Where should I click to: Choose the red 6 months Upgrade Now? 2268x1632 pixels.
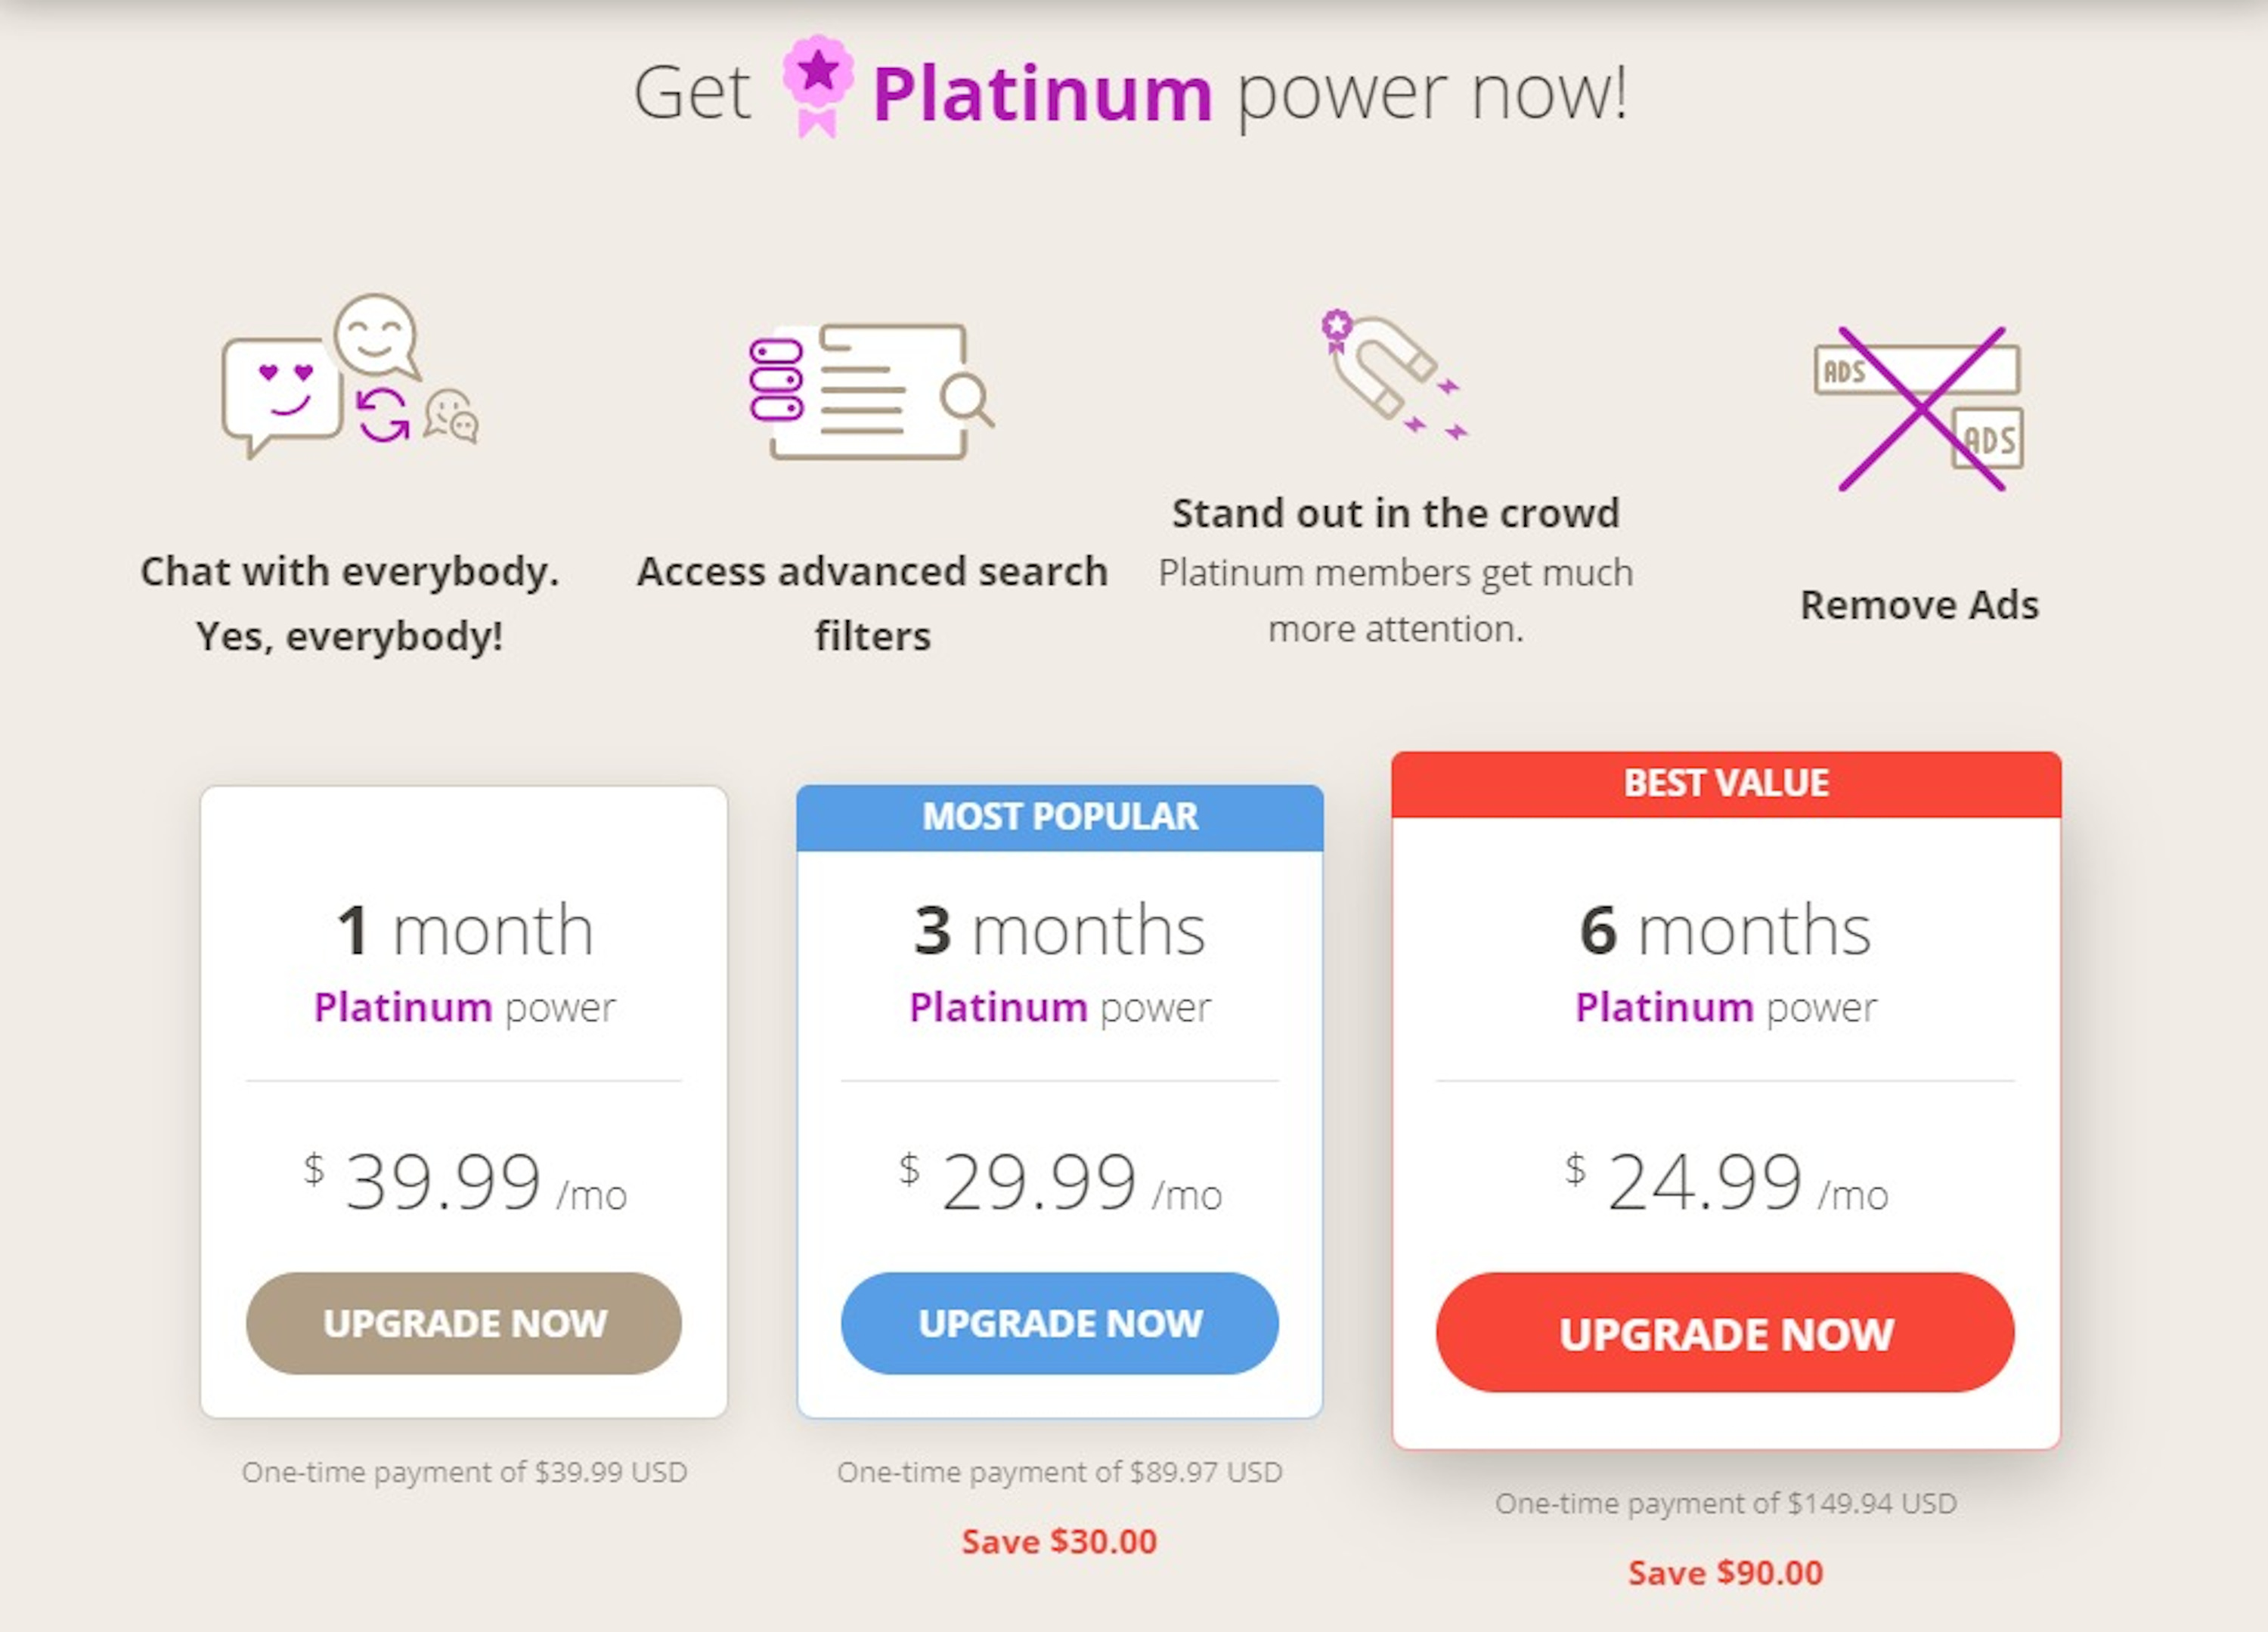pyautogui.click(x=1725, y=1334)
